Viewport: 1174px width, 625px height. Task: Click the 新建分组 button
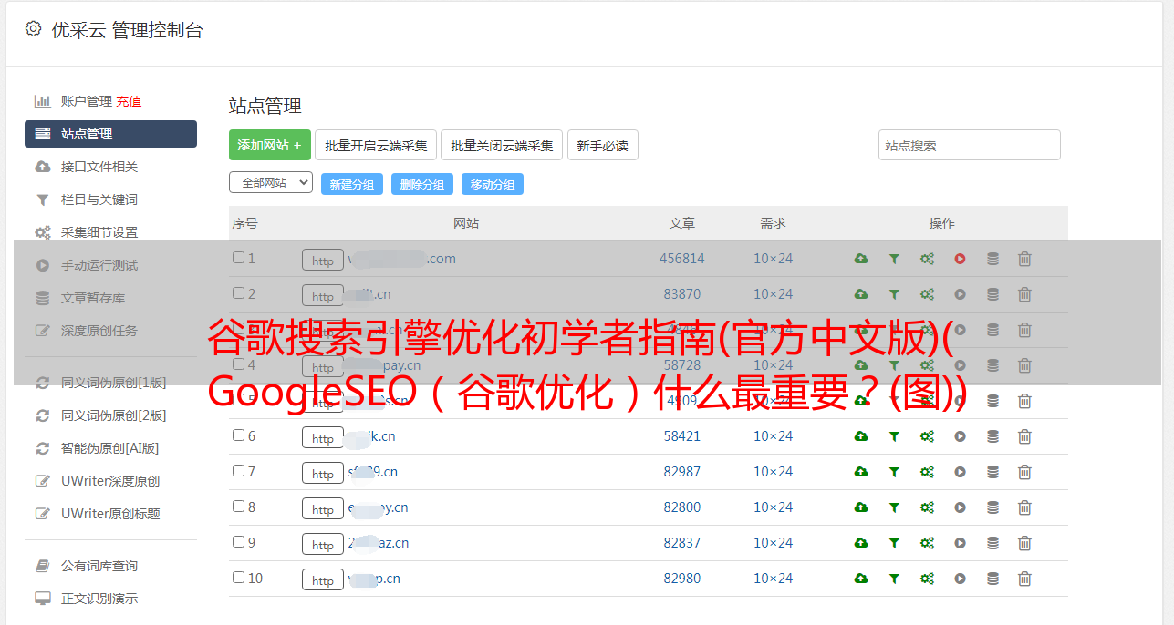[352, 184]
